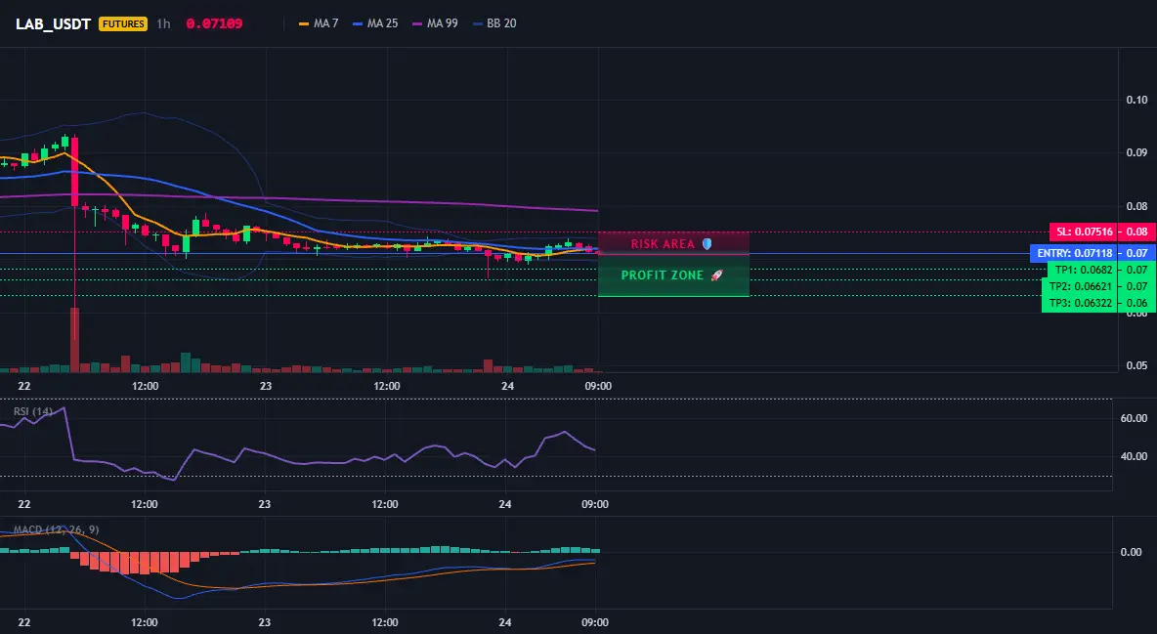1157x634 pixels.
Task: Click the 23 date label under main chart
Action: click(266, 386)
